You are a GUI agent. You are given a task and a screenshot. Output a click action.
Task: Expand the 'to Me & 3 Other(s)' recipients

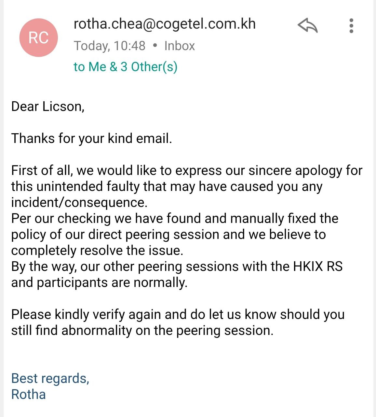point(126,67)
